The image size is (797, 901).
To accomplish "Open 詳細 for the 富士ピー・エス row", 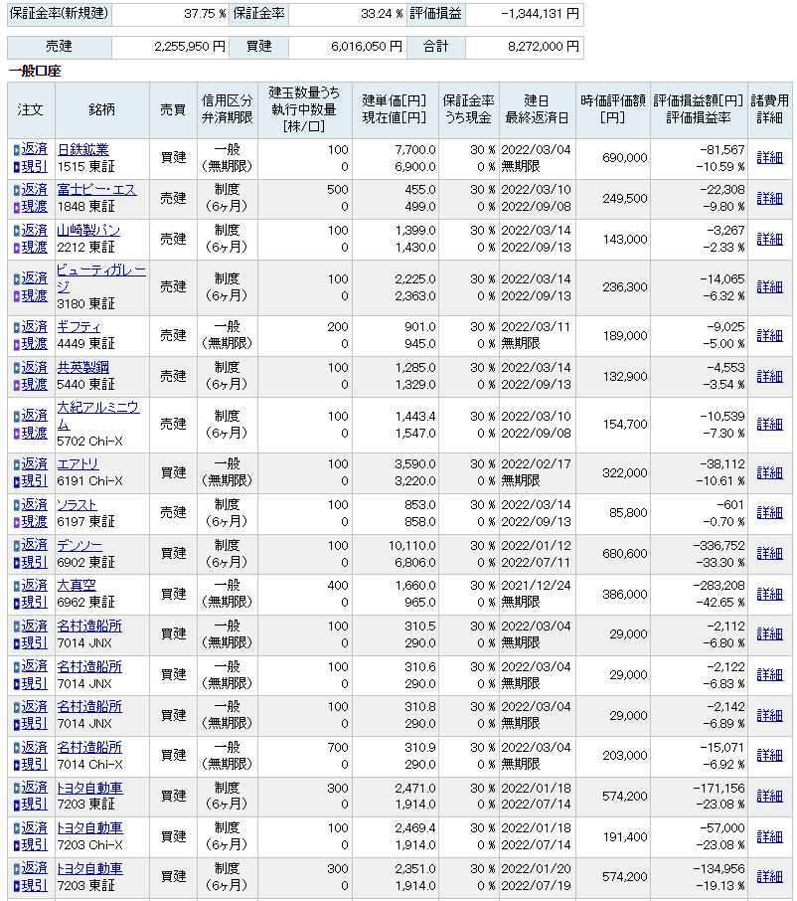I will coord(769,198).
